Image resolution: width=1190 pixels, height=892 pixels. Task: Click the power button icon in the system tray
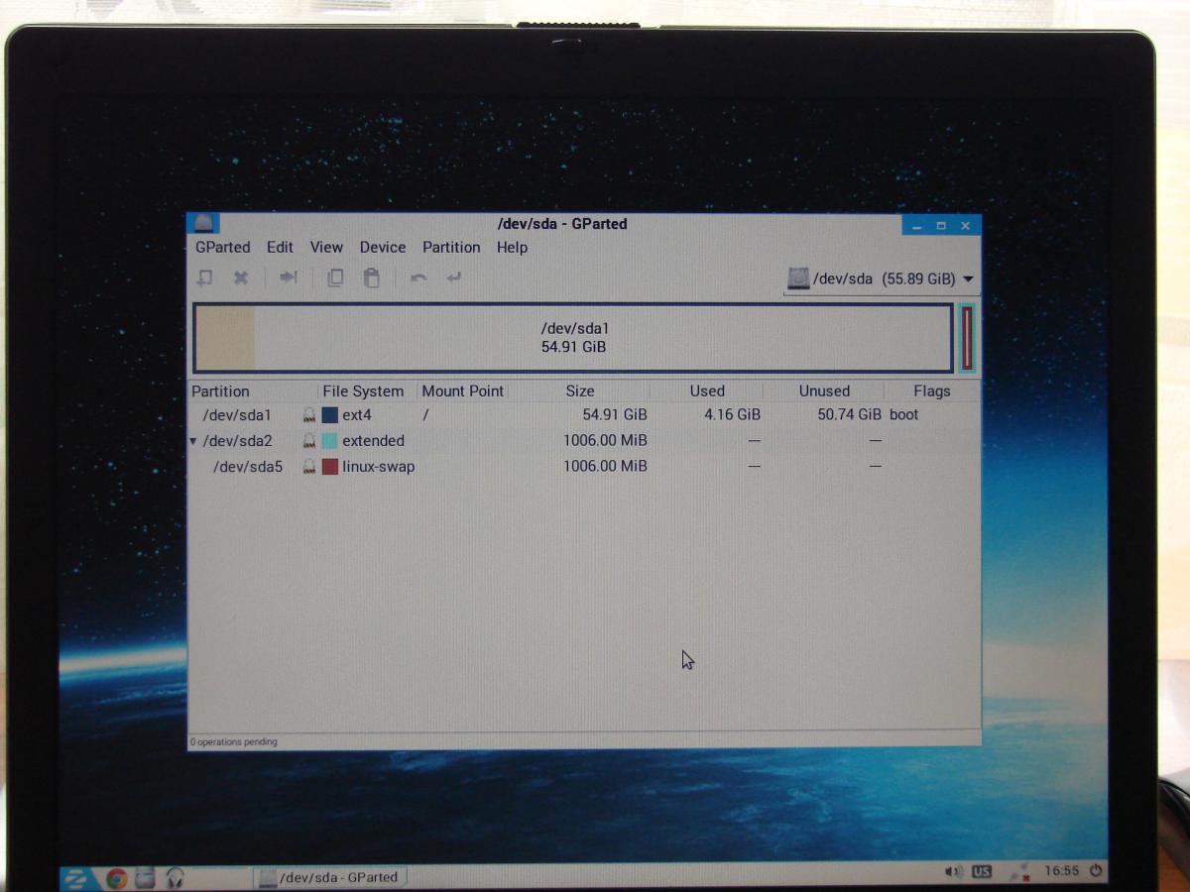[1096, 871]
